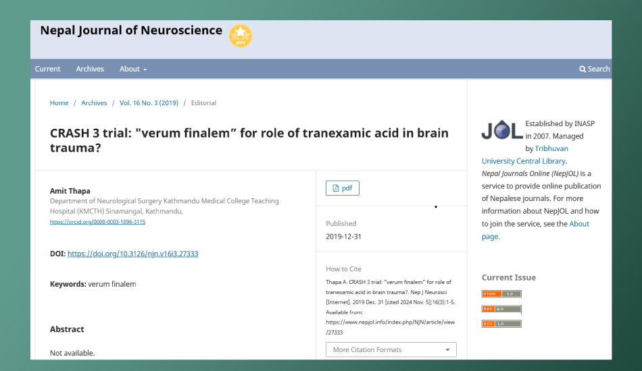Go to the Current issue menu item
This screenshot has height=371, width=642.
click(47, 69)
